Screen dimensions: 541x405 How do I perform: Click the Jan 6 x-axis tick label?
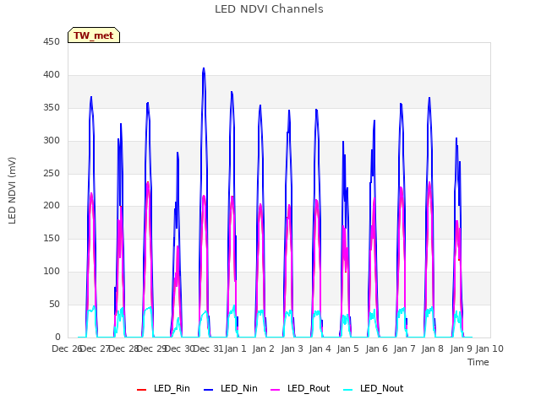point(376,348)
